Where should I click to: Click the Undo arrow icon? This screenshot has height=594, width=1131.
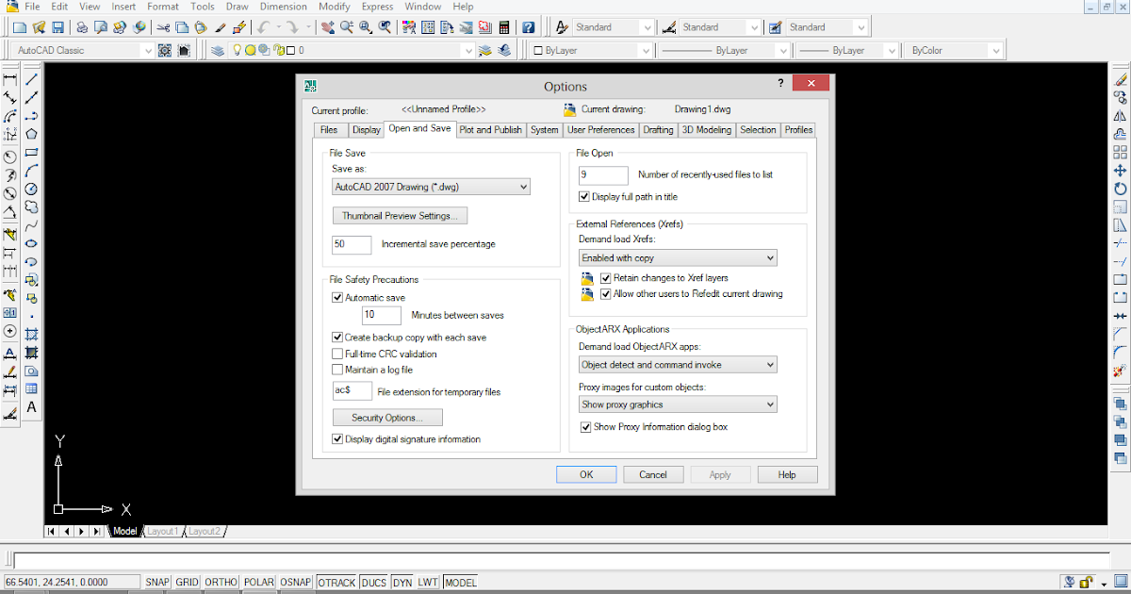[265, 27]
